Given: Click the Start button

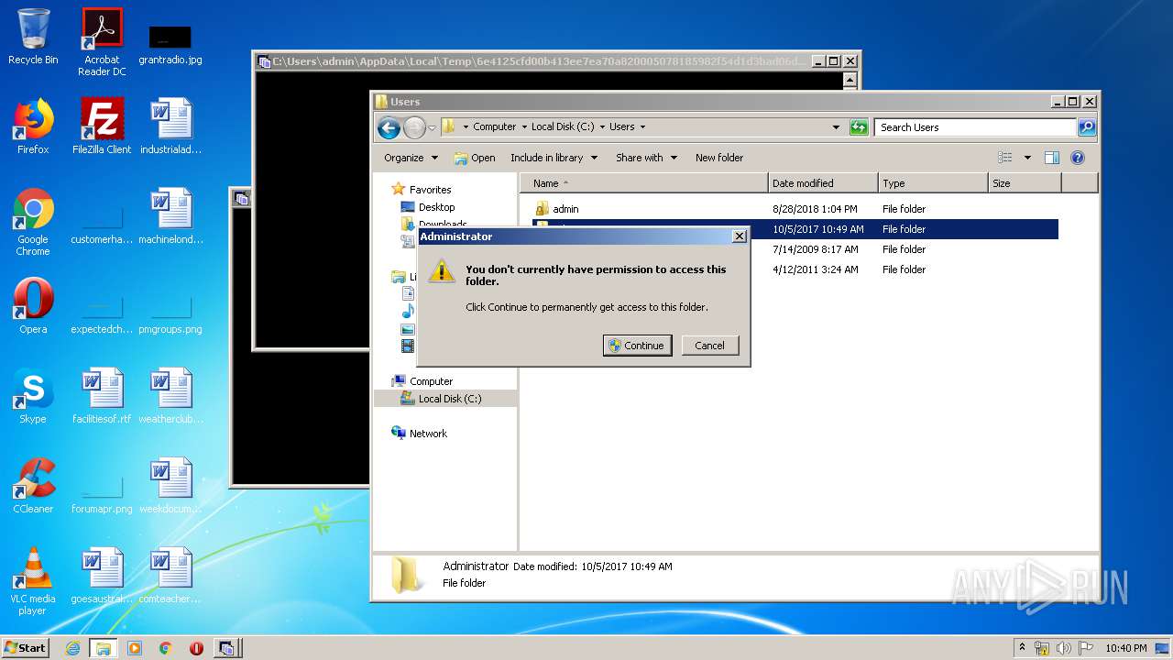Looking at the screenshot, I should [x=25, y=648].
